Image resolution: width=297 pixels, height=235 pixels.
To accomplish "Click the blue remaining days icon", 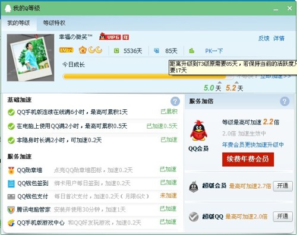I will pos(156,51).
